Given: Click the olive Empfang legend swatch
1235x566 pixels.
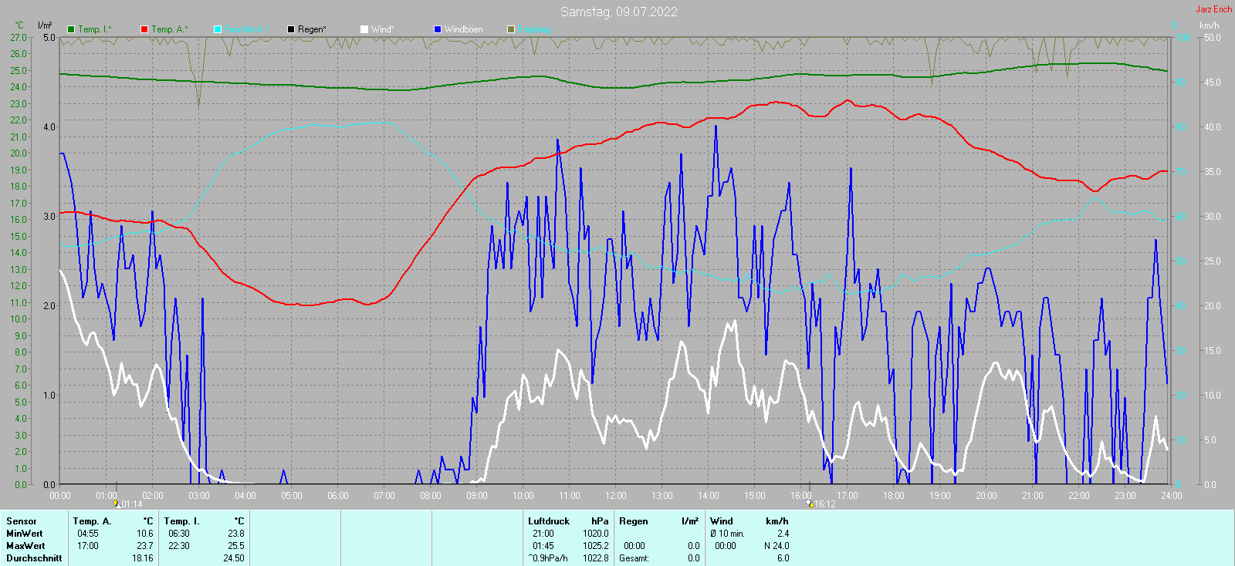Looking at the screenshot, I should click(x=511, y=29).
